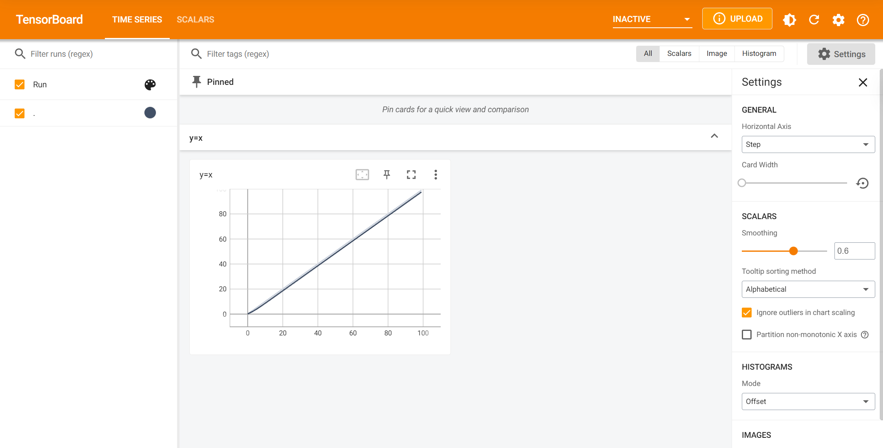Open the help question mark icon

863,20
